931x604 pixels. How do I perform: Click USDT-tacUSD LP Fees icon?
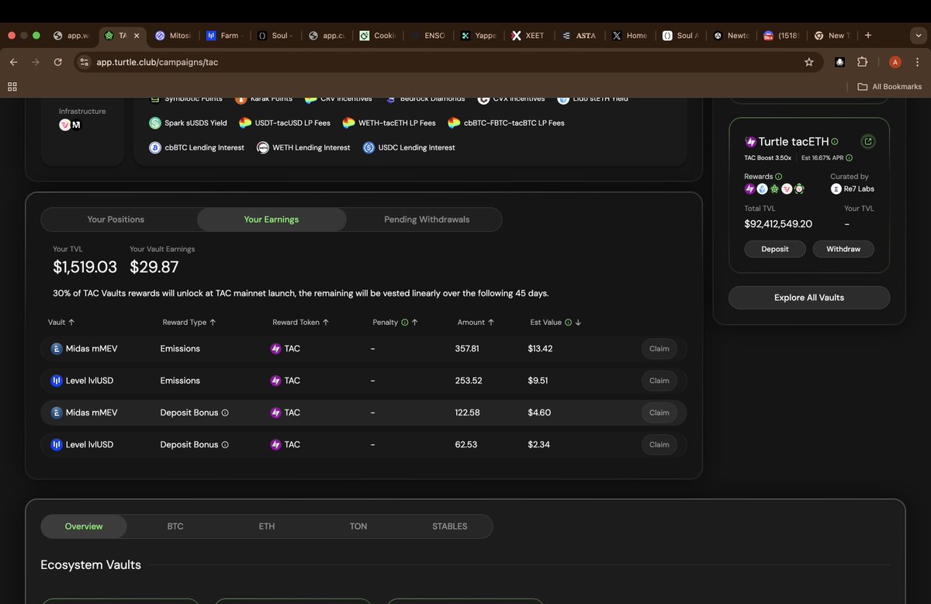tap(245, 123)
